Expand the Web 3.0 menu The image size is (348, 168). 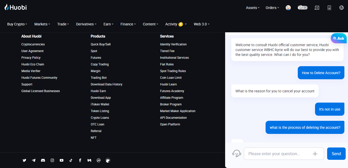click(202, 24)
